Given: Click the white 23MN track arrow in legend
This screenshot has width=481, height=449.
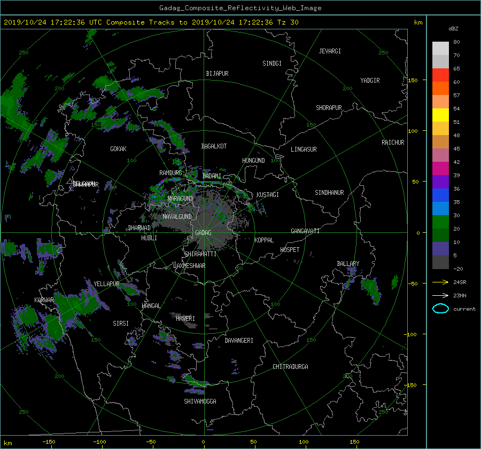Looking at the screenshot, I should click(440, 295).
